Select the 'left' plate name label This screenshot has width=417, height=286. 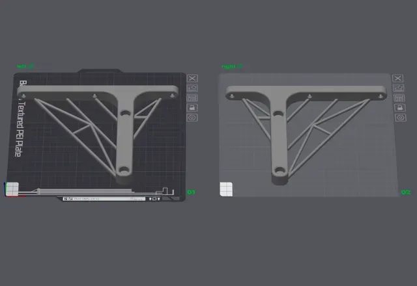(x=22, y=66)
